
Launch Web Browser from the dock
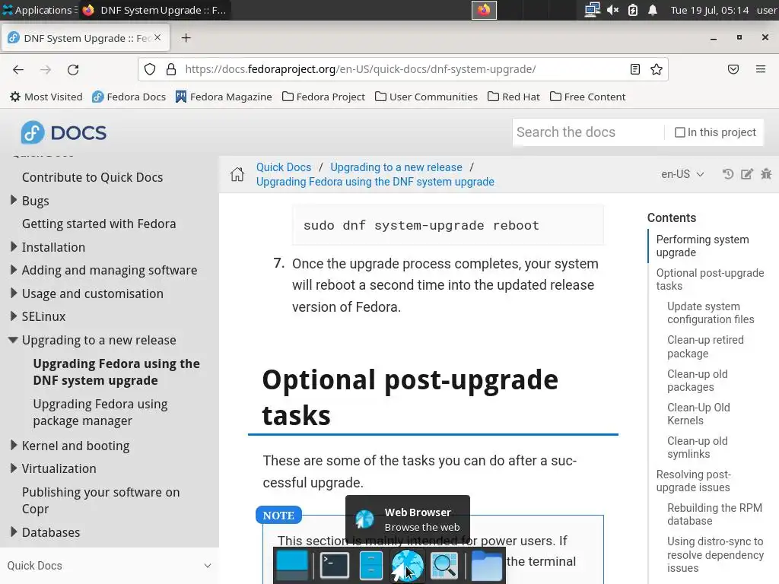pos(408,565)
